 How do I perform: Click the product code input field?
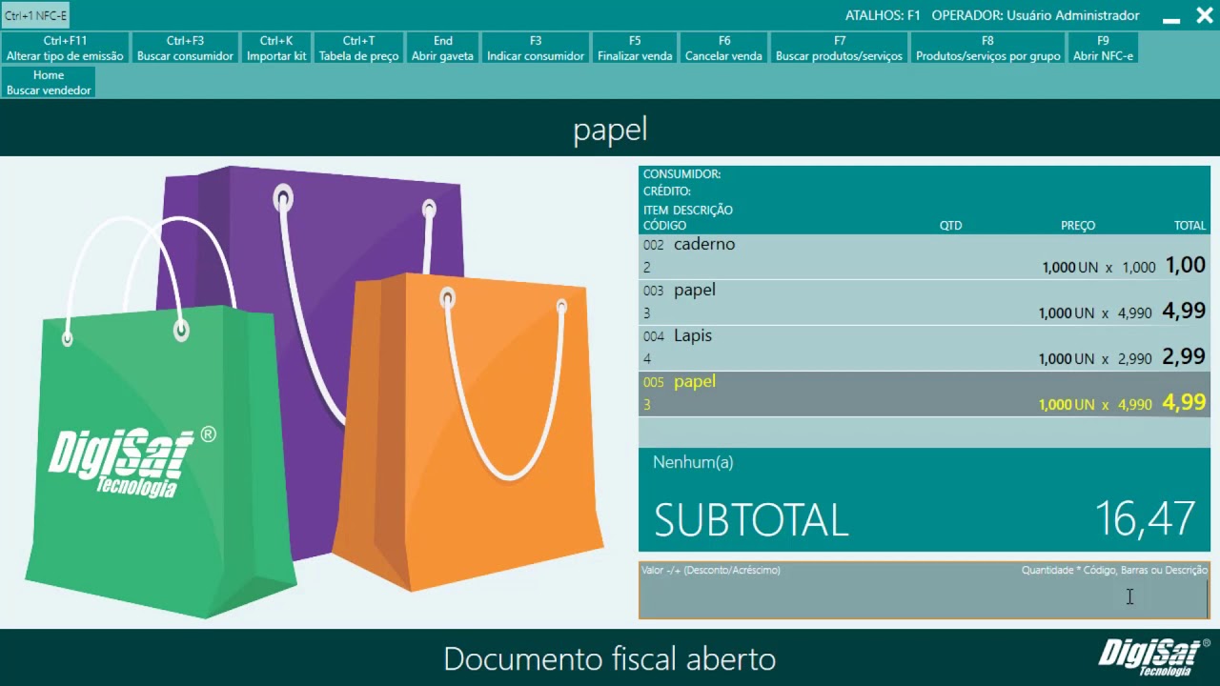pos(924,591)
